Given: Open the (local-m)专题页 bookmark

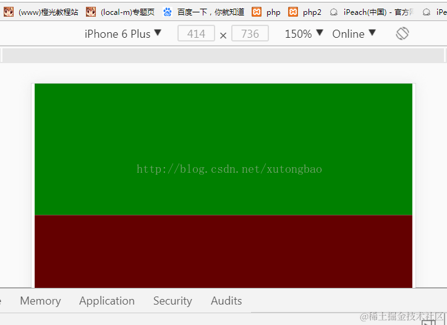Looking at the screenshot, I should pos(121,12).
